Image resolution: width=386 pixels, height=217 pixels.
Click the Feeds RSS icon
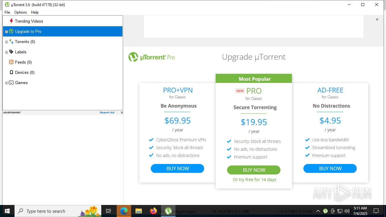(x=11, y=62)
